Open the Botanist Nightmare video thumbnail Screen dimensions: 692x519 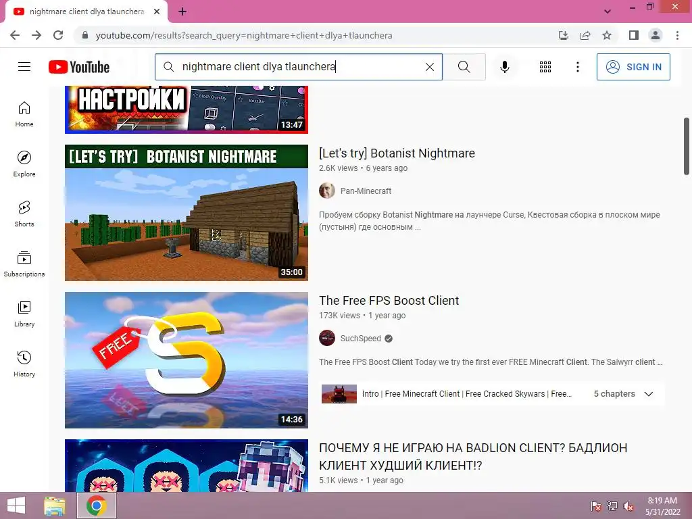pos(187,213)
